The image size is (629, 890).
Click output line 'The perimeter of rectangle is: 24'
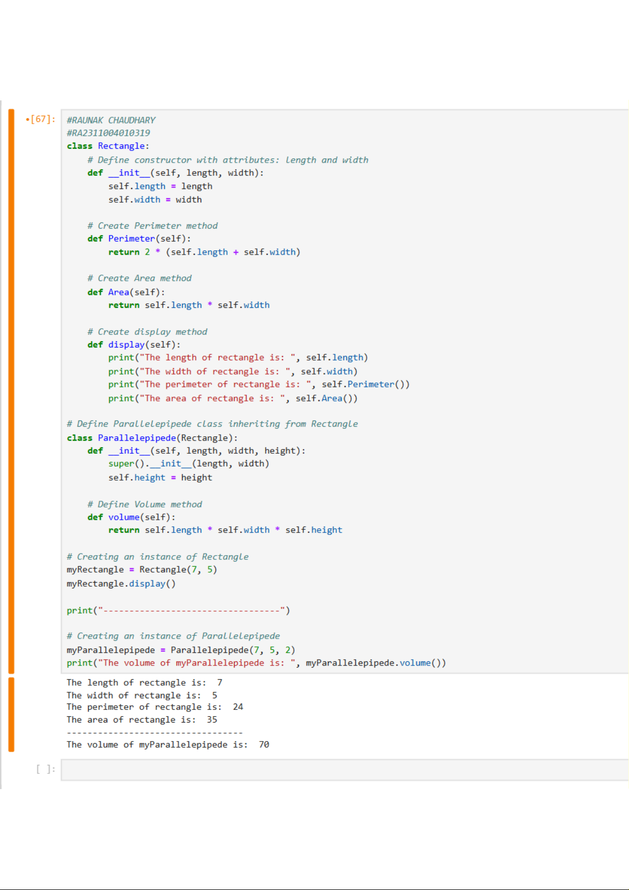(155, 707)
